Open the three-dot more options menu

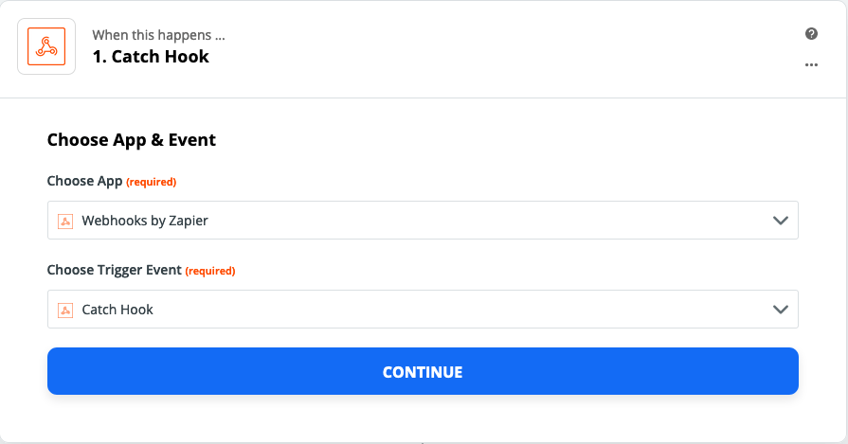click(x=811, y=64)
